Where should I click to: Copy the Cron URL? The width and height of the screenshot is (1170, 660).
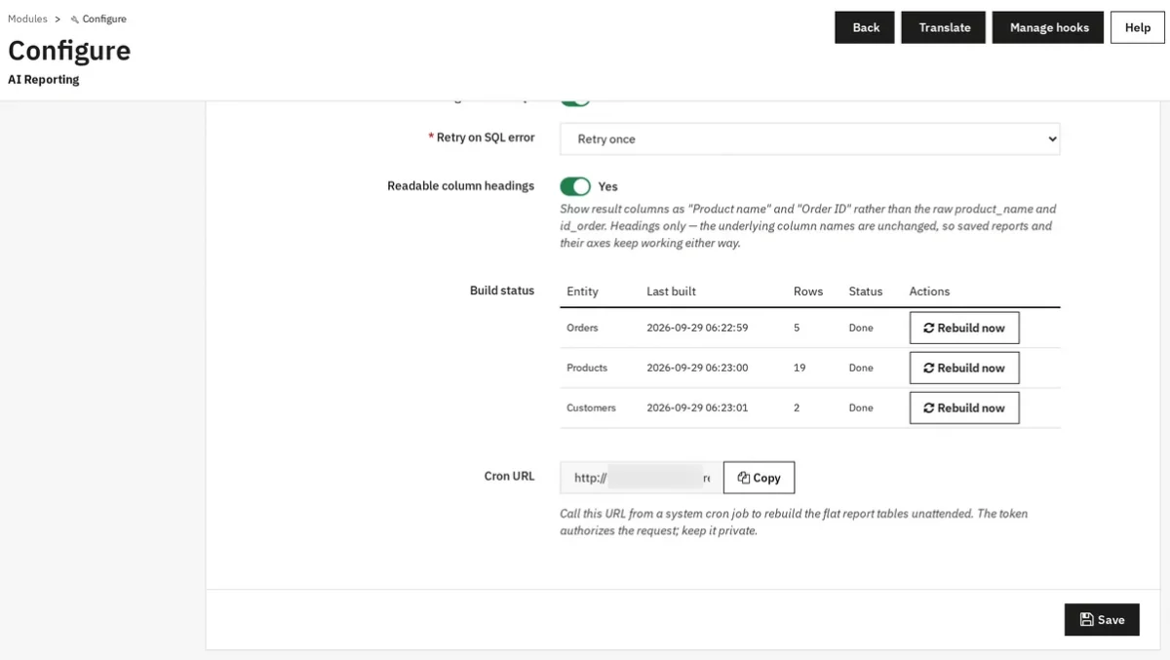[759, 478]
